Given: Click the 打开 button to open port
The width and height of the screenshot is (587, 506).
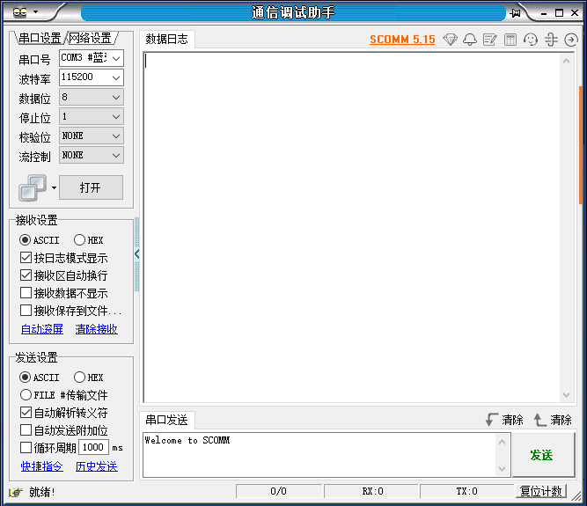Looking at the screenshot, I should tap(91, 187).
